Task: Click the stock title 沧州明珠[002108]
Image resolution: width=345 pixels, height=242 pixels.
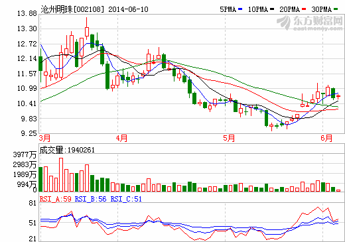Action: pos(72,9)
